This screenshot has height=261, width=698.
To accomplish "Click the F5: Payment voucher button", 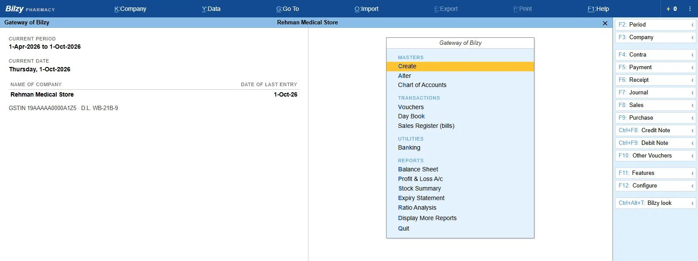I will tap(655, 67).
